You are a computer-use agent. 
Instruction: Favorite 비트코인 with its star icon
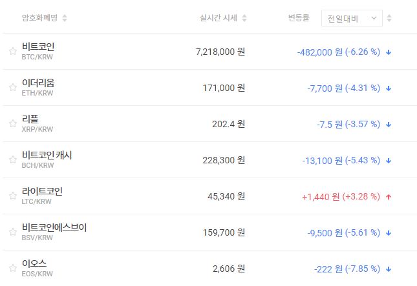[13, 52]
